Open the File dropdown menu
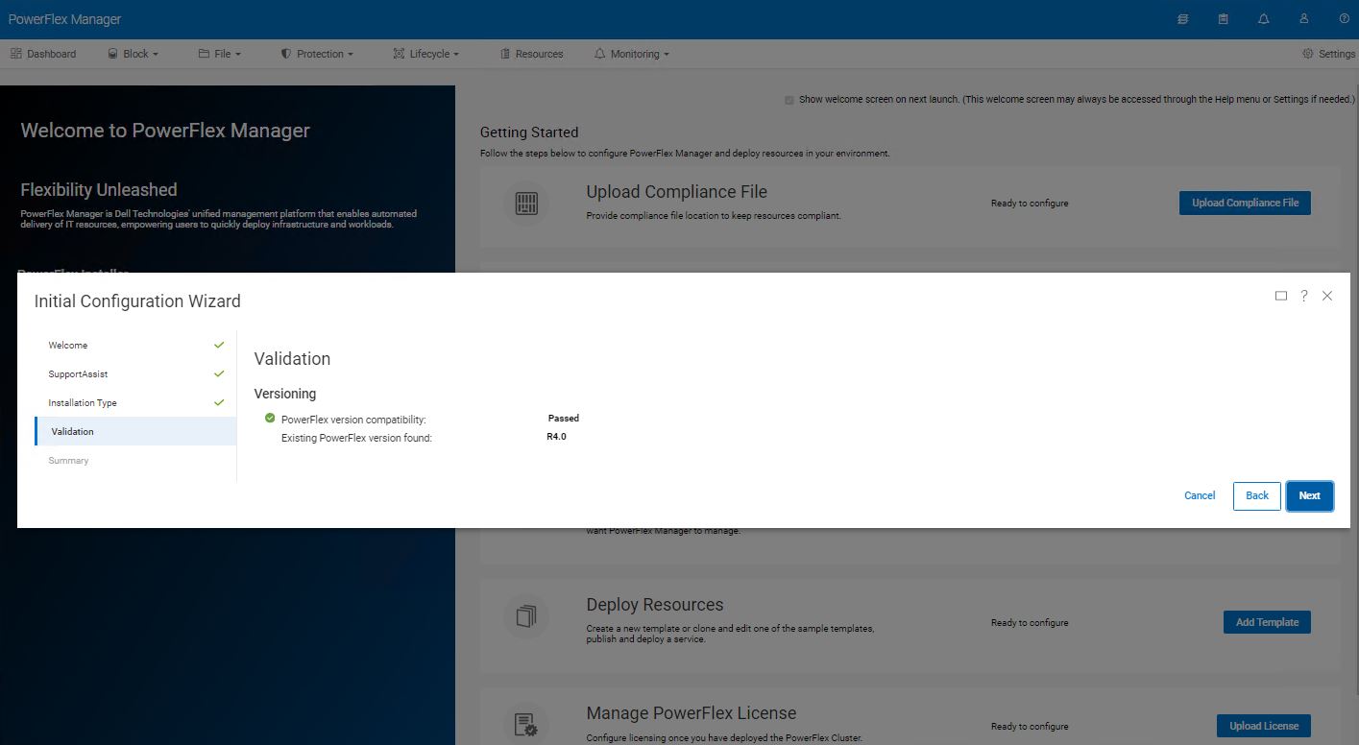 pos(219,54)
